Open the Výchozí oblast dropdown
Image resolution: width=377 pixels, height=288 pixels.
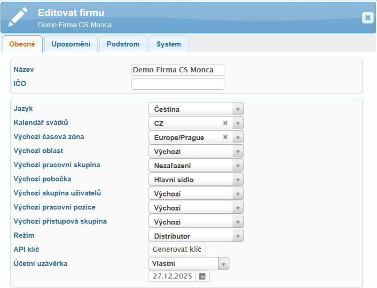pos(238,151)
